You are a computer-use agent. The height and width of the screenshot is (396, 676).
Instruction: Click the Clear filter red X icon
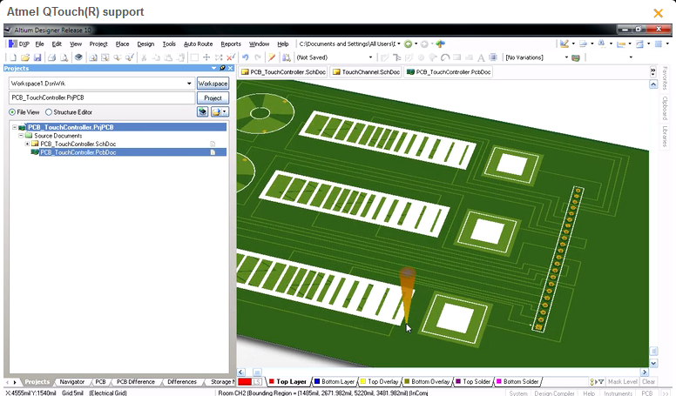231,57
